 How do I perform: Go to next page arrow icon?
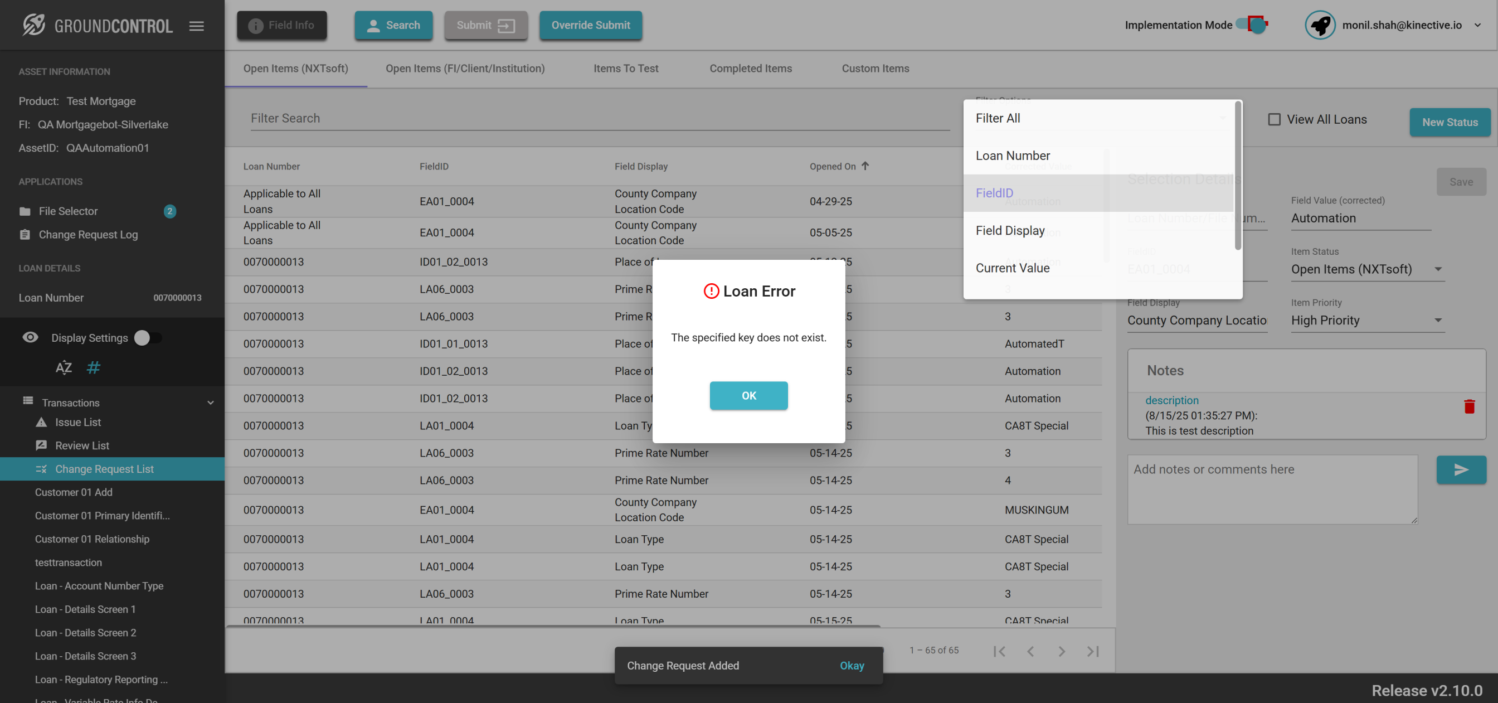[1061, 651]
